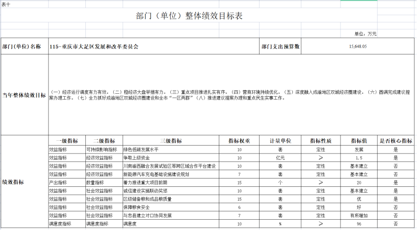
Task: Select the title cell 部门（单位）整体绩效目标表
Action: 189,16
